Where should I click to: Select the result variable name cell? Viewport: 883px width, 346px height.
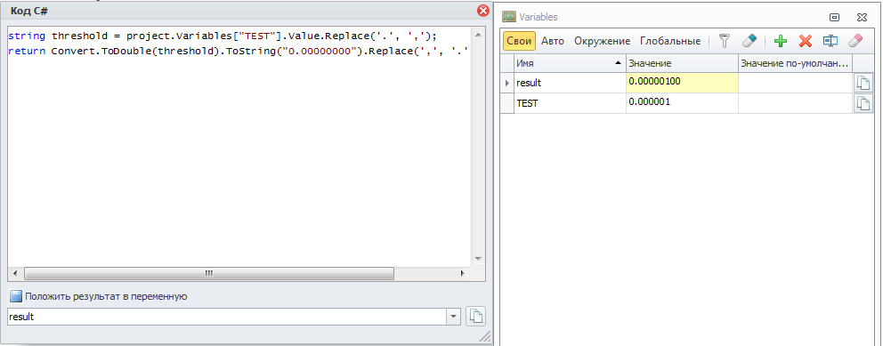coord(570,83)
